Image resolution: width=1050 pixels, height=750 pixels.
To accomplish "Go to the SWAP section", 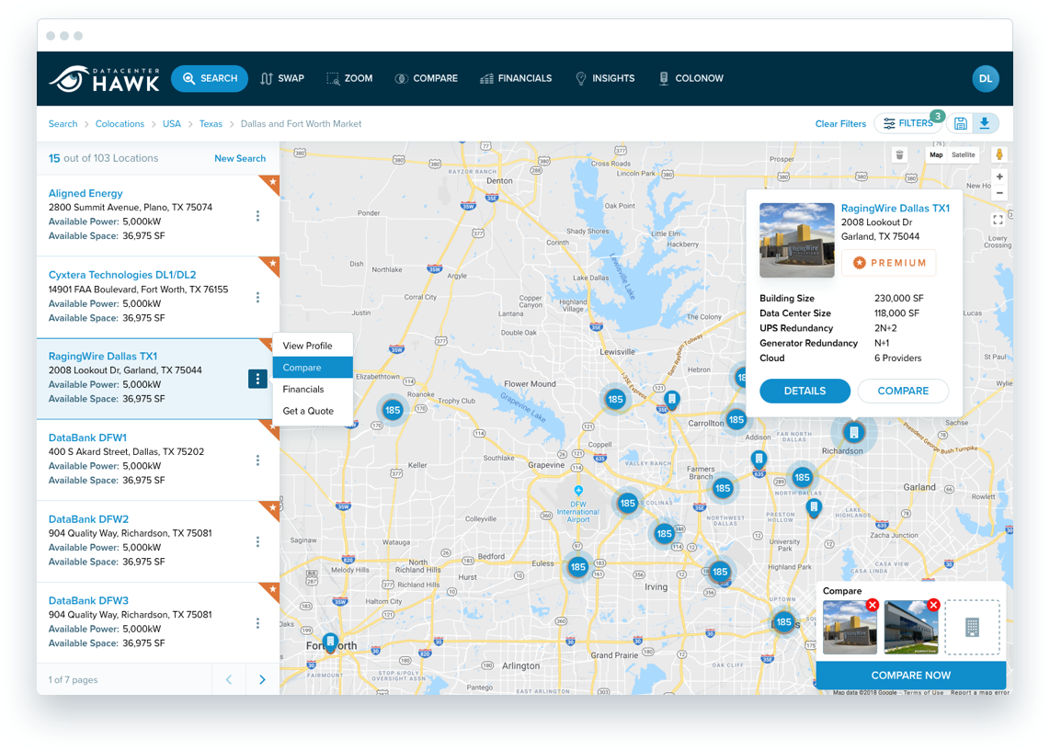I will 282,78.
